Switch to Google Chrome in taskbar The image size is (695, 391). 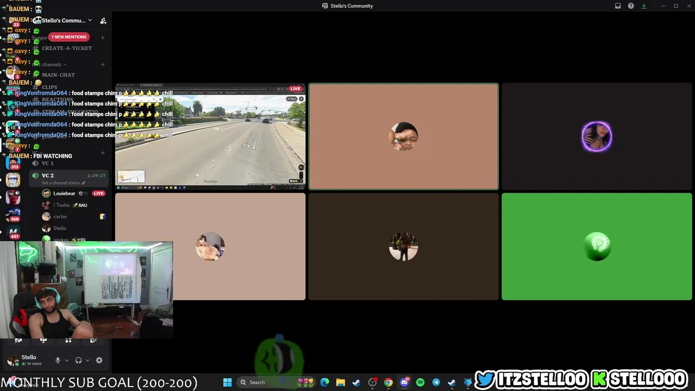coord(388,382)
